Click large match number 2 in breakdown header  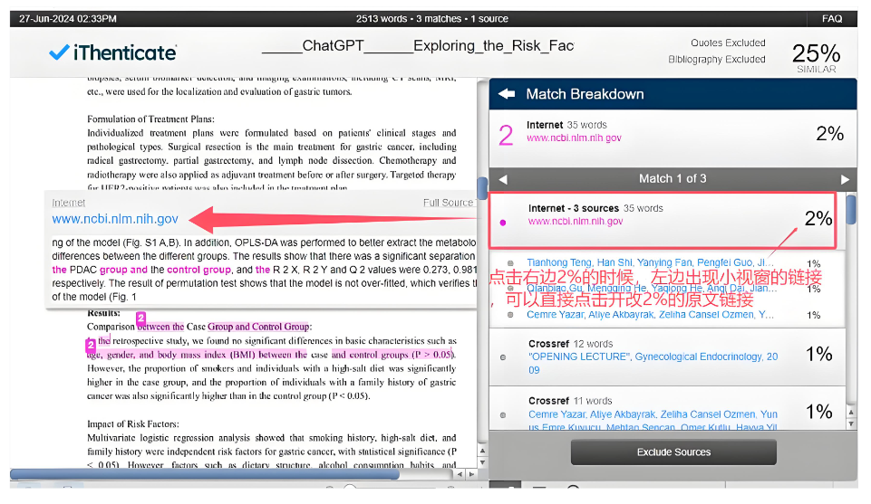coord(506,136)
